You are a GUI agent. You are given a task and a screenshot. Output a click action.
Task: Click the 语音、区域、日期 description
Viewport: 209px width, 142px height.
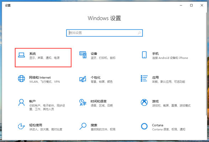point(102,105)
